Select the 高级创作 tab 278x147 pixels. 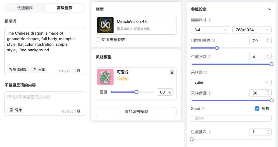point(65,8)
